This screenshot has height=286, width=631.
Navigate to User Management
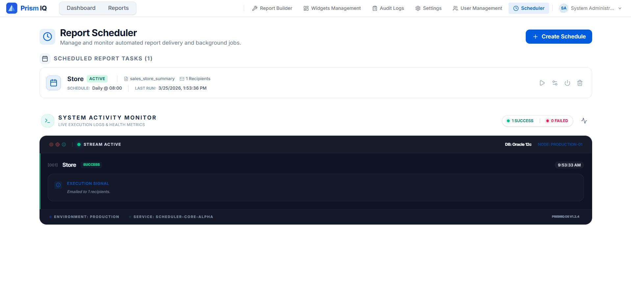[477, 8]
